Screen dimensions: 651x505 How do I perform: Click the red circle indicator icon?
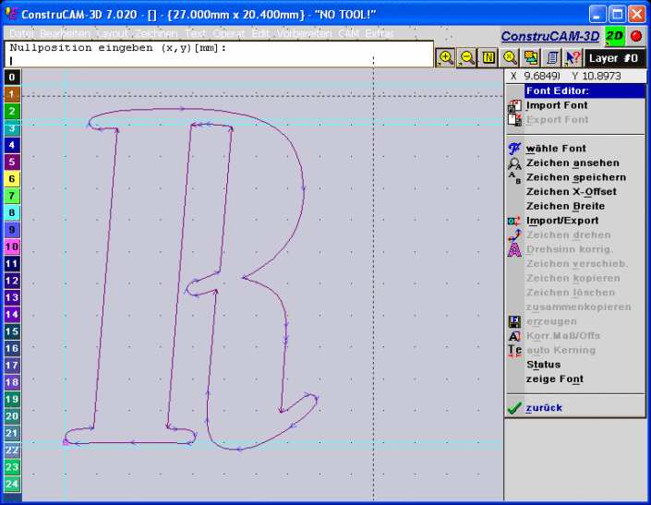[x=635, y=36]
